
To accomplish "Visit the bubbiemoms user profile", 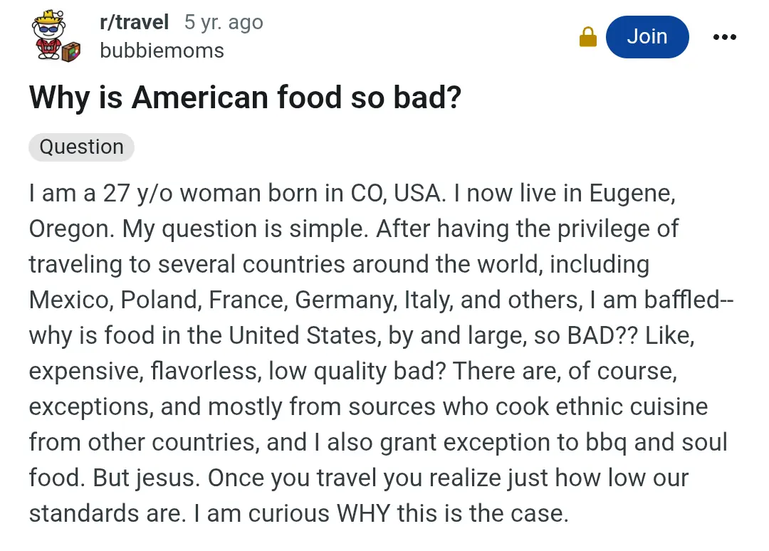I will point(162,51).
